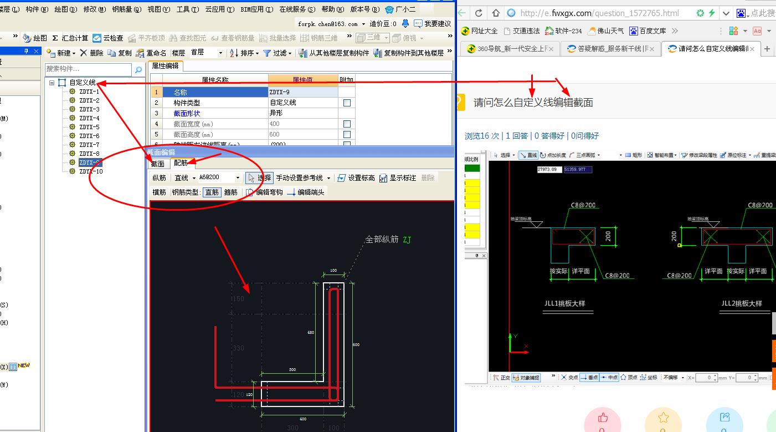The image size is (776, 432).
Task: Switch to the 截面 tab
Action: [x=158, y=164]
